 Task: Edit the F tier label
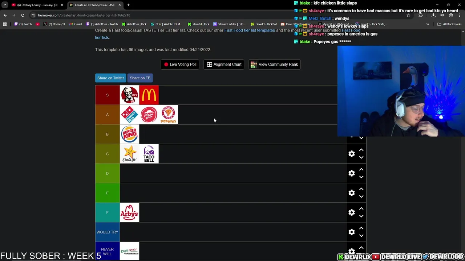point(107,212)
